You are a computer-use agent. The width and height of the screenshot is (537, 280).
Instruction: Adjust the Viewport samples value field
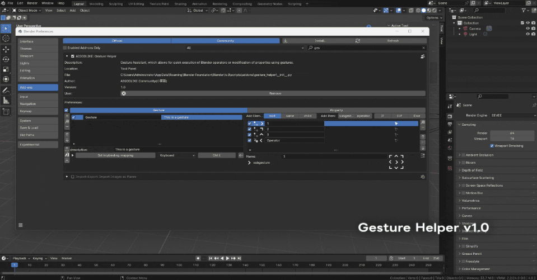pyautogui.click(x=512, y=139)
